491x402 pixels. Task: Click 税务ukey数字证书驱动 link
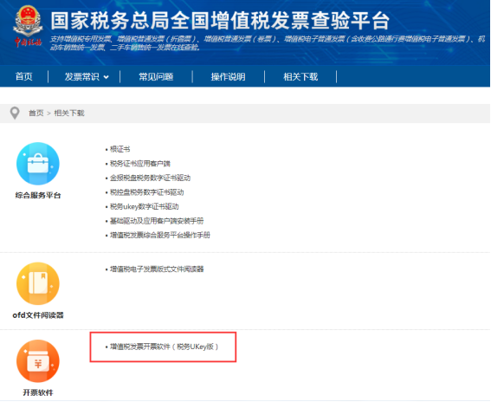click(x=145, y=206)
